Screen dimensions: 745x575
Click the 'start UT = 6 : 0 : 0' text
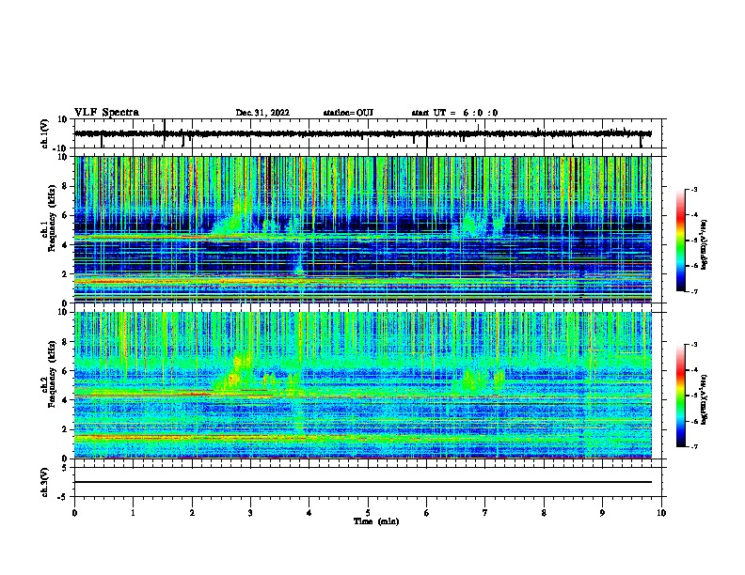click(x=454, y=113)
